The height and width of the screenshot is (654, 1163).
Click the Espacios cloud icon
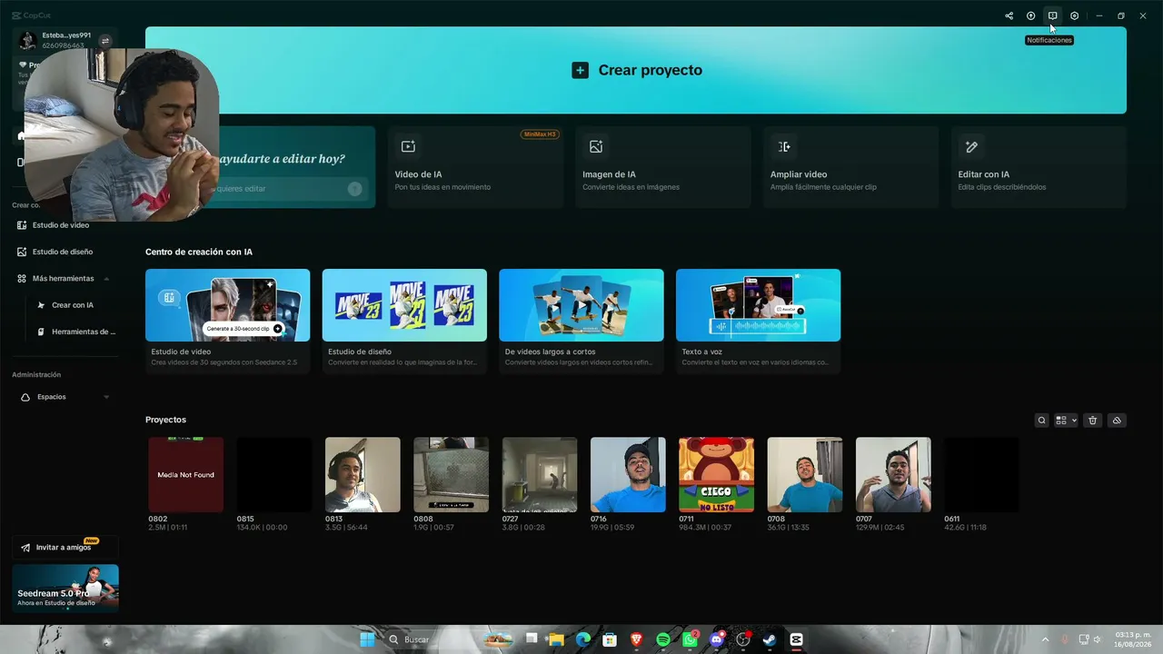25,397
